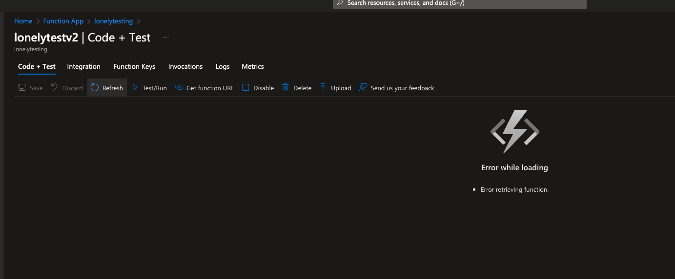The image size is (675, 279).
Task: Click the Send us your feedback label
Action: 403,88
